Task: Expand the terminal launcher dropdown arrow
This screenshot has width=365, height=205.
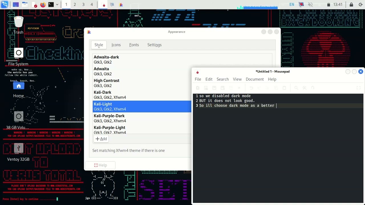Action: coord(57,5)
